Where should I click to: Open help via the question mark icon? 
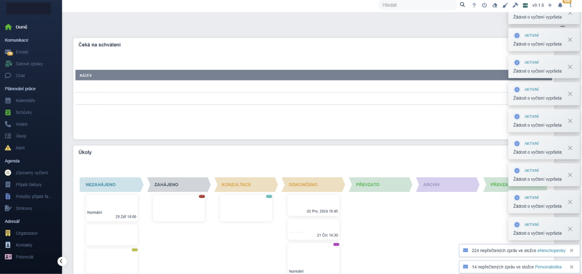coord(474,5)
